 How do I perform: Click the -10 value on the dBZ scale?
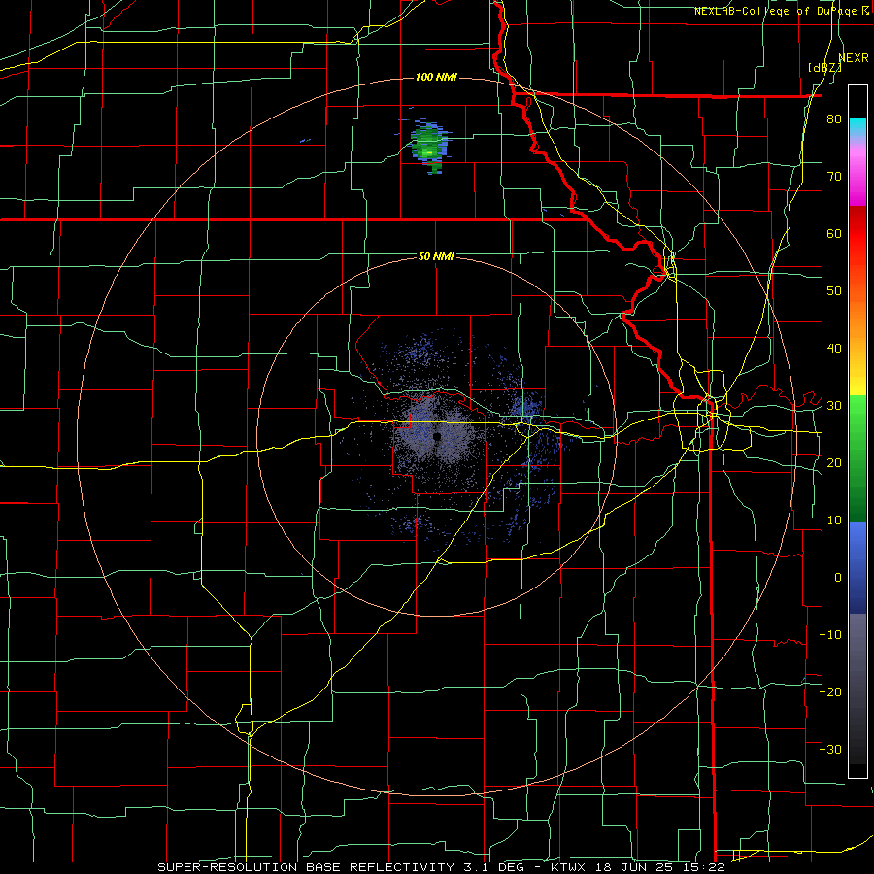830,635
